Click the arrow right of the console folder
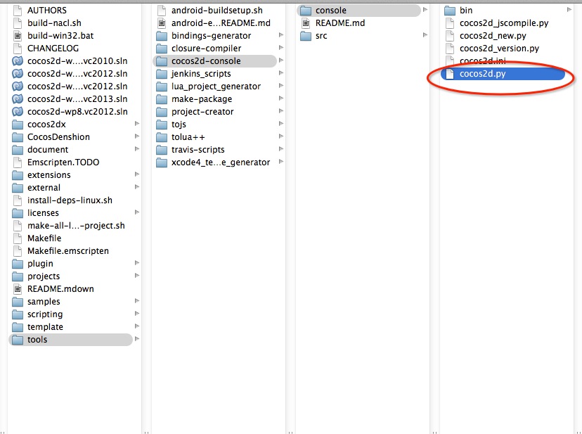Image resolution: width=582 pixels, height=434 pixels. point(425,10)
